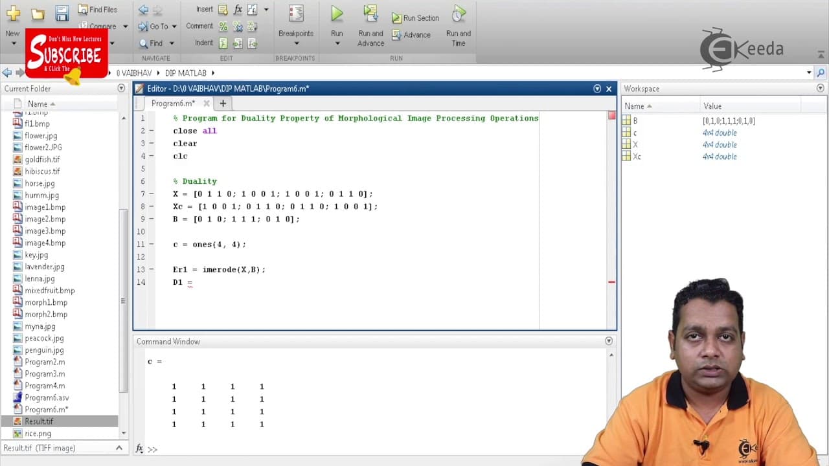
Task: Select mixedfruit.bmp file
Action: pyautogui.click(x=49, y=291)
